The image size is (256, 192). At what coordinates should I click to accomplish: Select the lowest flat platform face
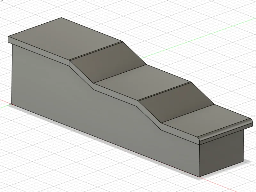tap(206, 120)
